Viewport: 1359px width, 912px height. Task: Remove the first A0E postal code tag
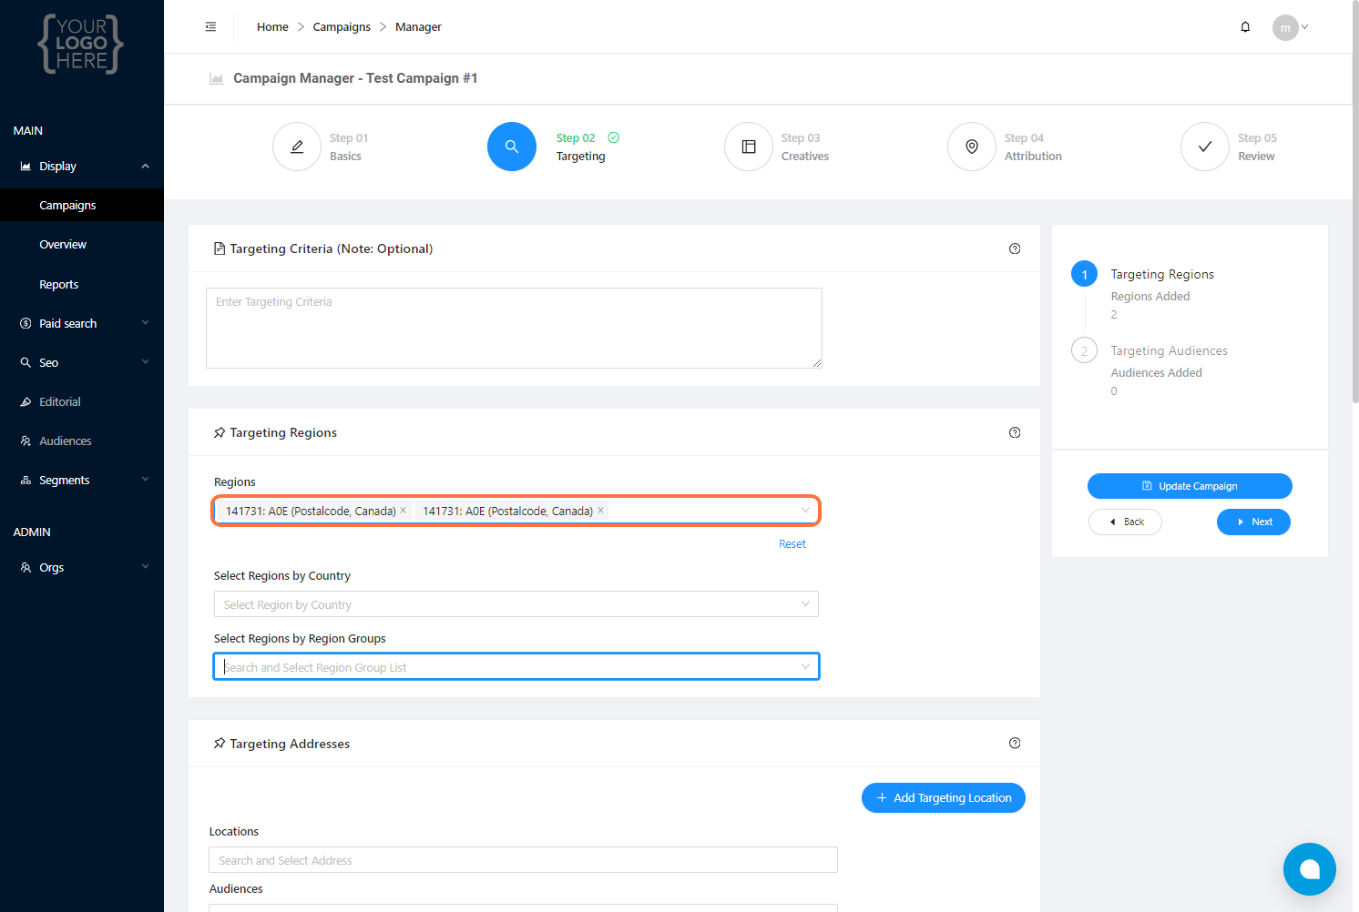point(404,511)
